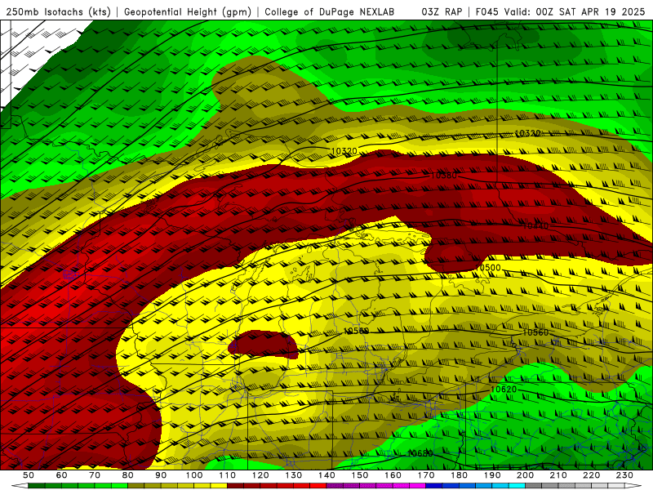Click the 140 label on the color scale

(326, 475)
